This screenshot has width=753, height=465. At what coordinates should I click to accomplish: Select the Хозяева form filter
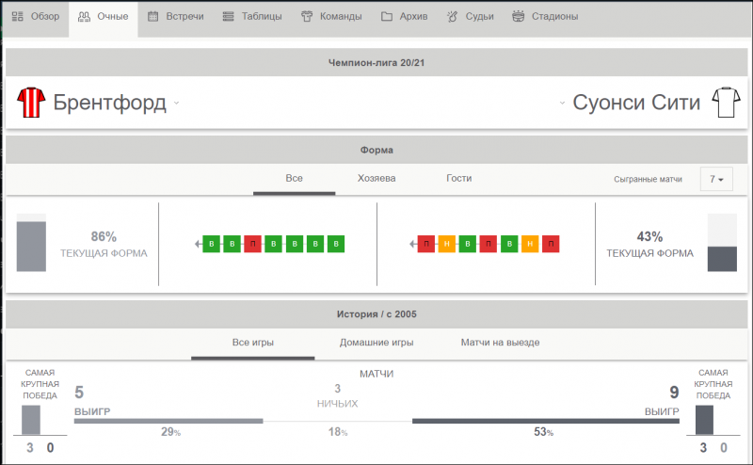[376, 179]
